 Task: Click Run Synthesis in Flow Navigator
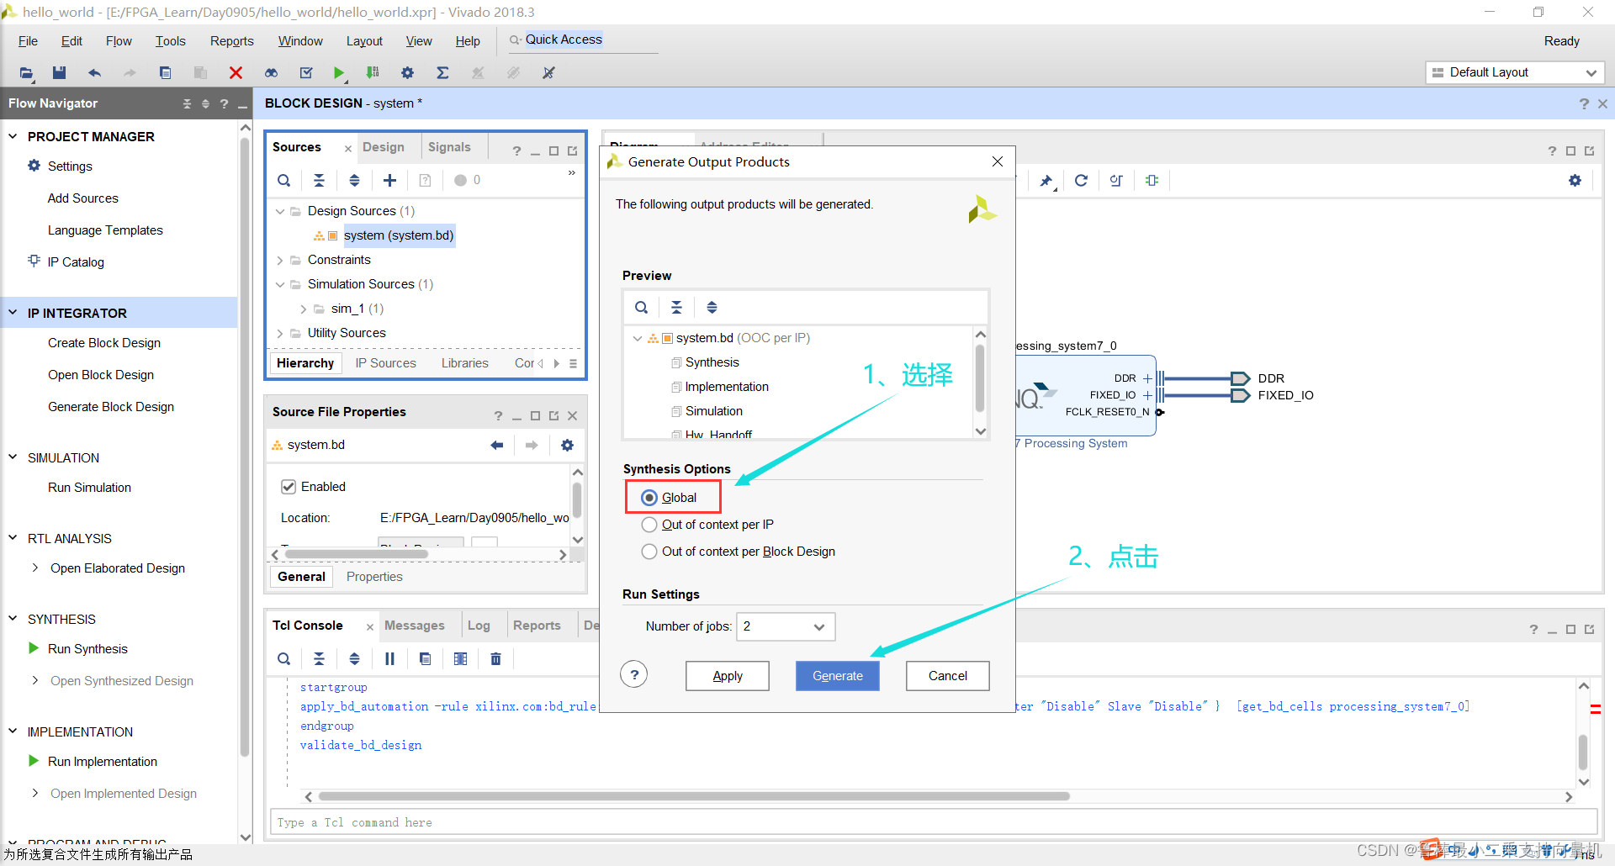(87, 649)
